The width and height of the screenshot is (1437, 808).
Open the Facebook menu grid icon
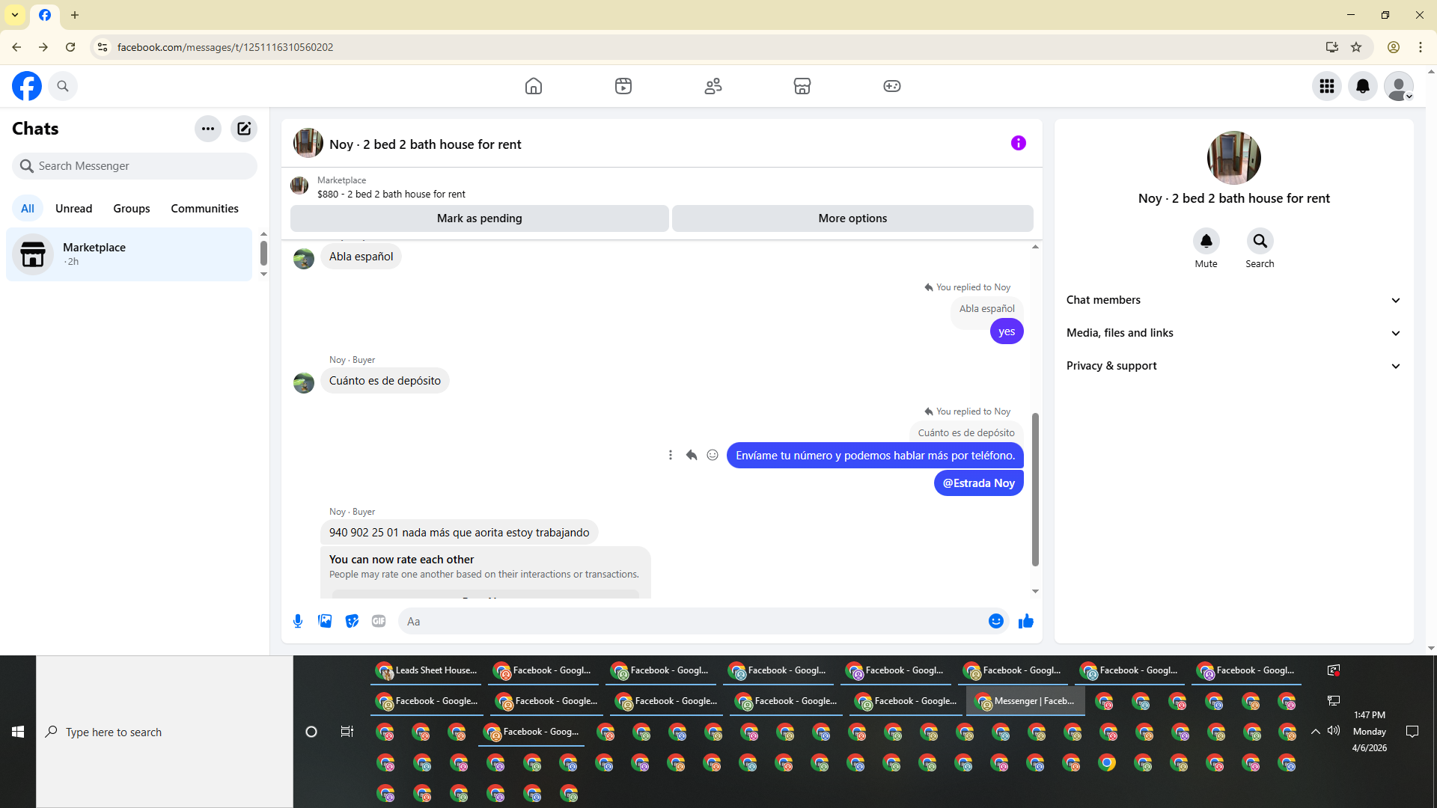(x=1327, y=86)
